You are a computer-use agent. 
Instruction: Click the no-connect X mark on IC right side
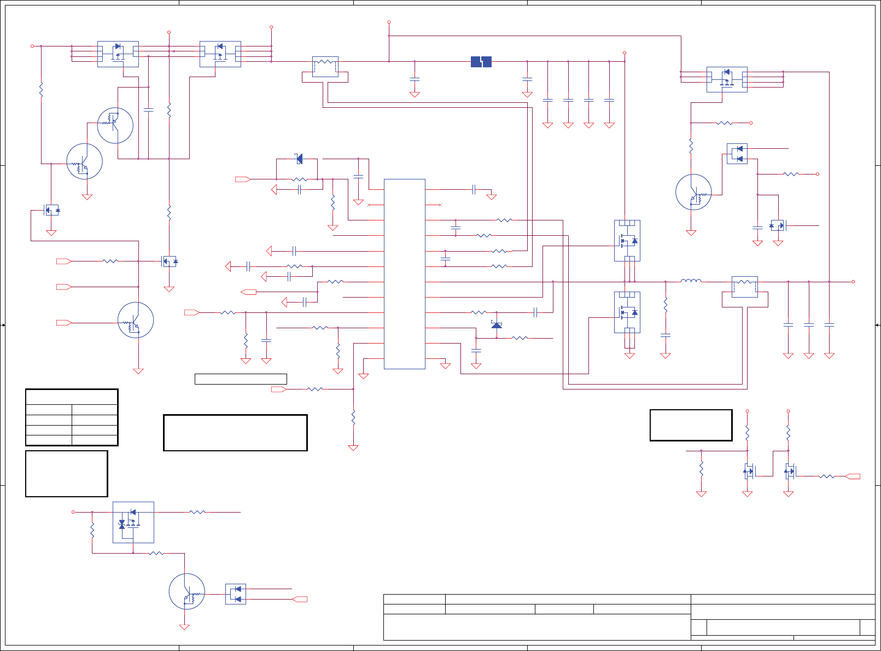point(440,205)
